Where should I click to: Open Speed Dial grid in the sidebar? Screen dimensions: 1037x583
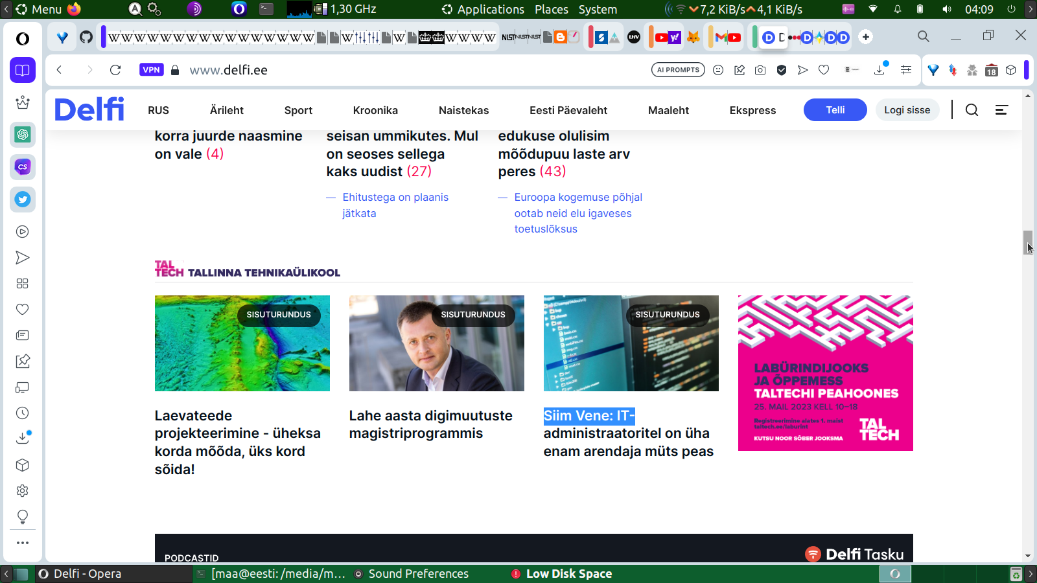pos(23,284)
